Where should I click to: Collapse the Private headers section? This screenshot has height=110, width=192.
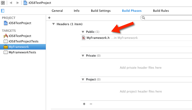coord(83,56)
